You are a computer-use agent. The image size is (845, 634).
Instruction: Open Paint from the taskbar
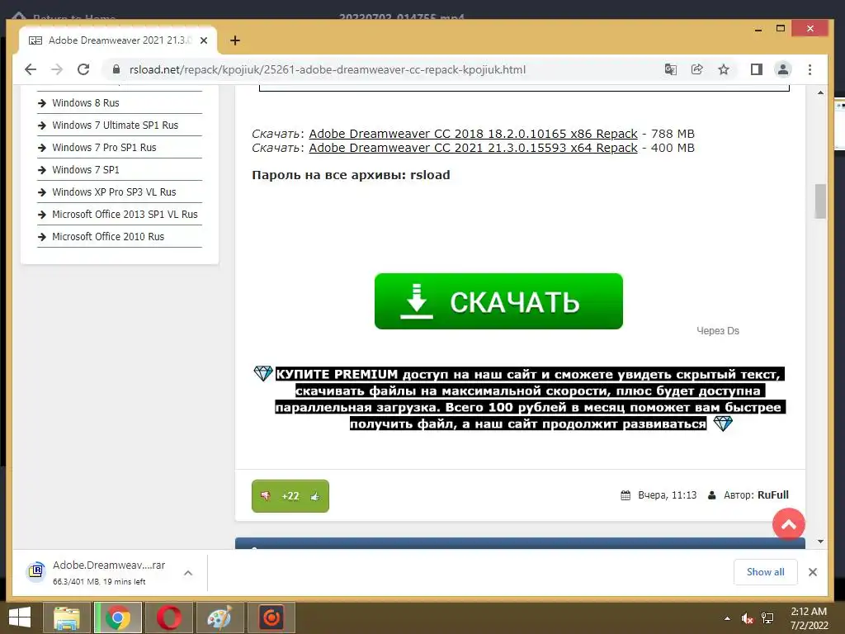220,617
